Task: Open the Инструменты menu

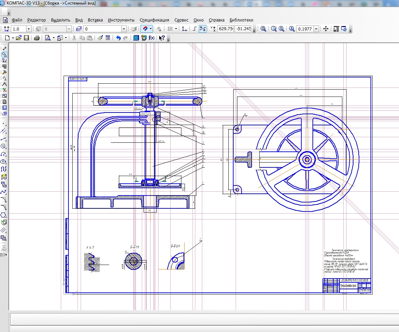Action: (x=121, y=20)
